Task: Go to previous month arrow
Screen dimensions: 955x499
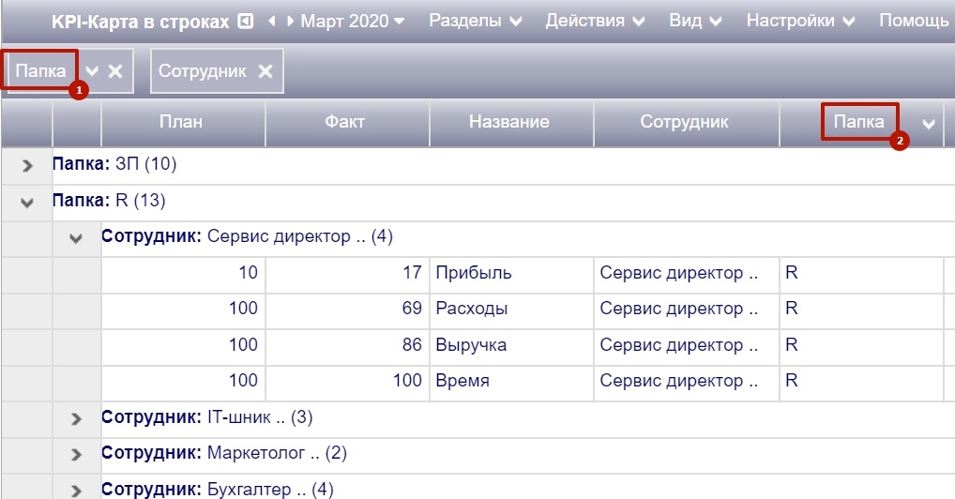Action: [273, 21]
